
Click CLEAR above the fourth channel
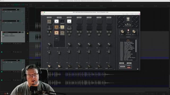79,17
